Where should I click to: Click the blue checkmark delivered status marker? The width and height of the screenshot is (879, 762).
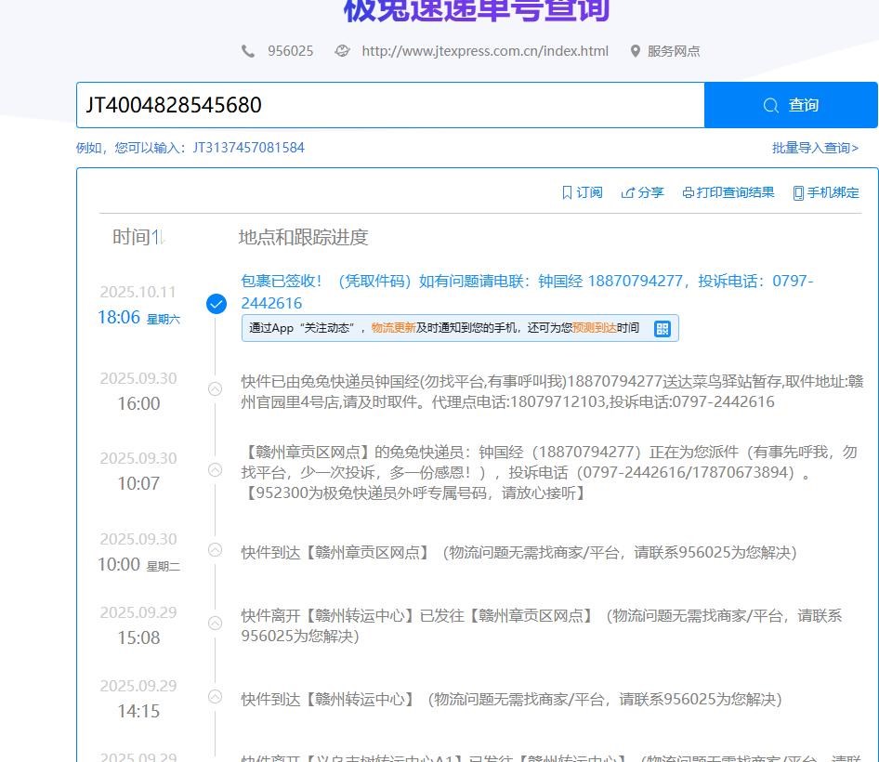pos(216,304)
